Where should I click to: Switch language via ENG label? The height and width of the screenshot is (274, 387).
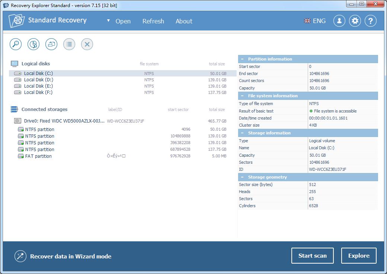pos(319,21)
